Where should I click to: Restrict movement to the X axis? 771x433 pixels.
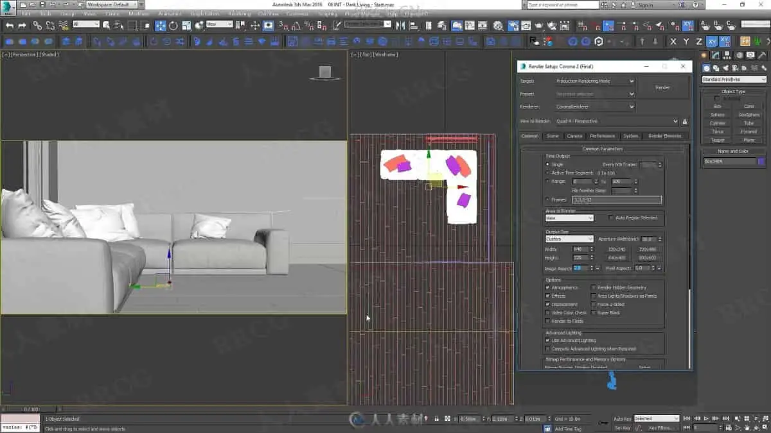point(673,41)
